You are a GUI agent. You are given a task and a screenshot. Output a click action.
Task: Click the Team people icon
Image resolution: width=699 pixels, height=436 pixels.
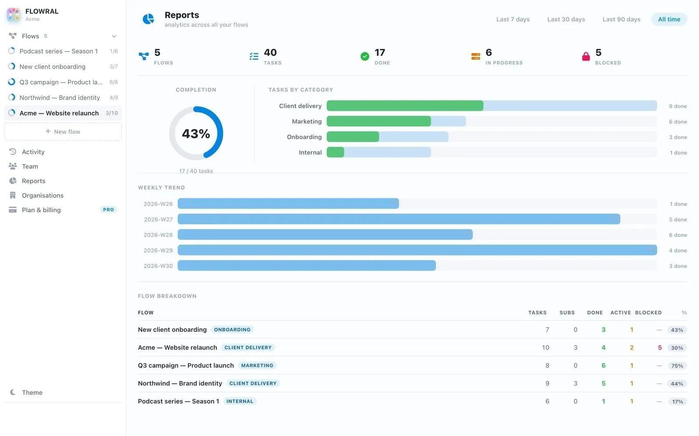point(13,166)
